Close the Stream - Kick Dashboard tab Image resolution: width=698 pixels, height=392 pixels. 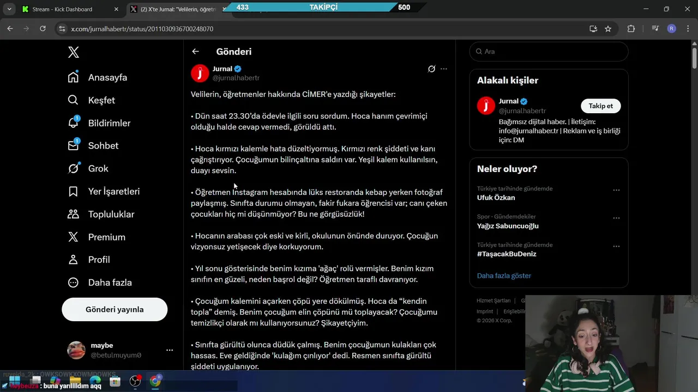pyautogui.click(x=116, y=9)
